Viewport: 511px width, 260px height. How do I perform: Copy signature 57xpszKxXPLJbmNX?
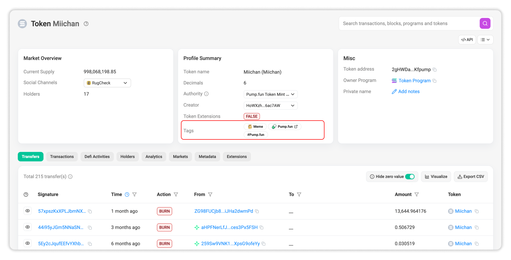[x=90, y=211]
